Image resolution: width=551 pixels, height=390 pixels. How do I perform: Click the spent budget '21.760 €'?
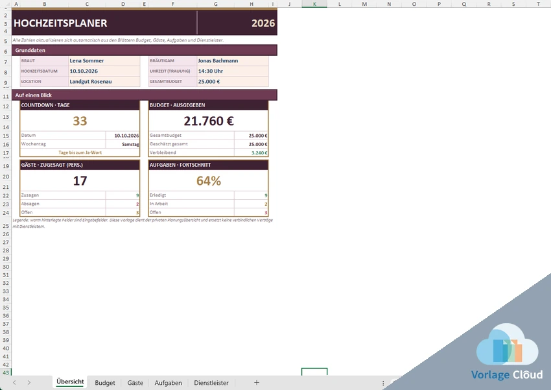pos(209,121)
